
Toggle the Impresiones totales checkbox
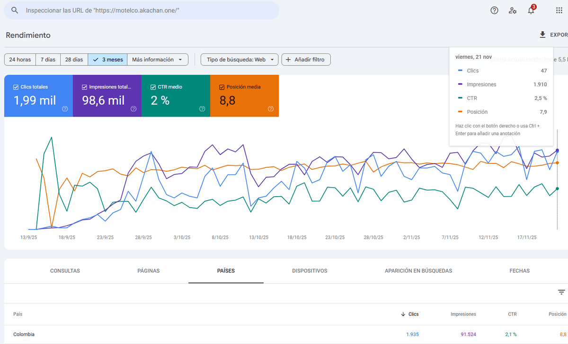[x=85, y=87]
